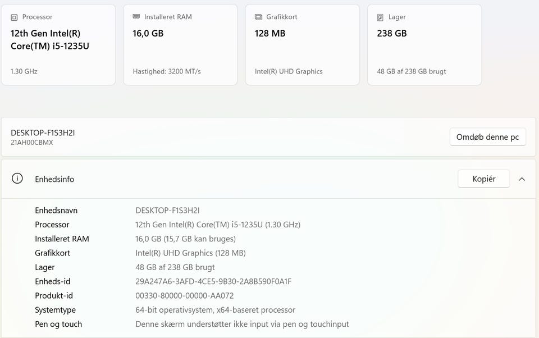539x338 pixels.
Task: Click the Pen og touch label
Action: coord(58,325)
